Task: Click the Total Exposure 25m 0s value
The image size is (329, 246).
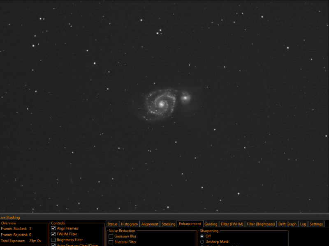Action: point(35,241)
